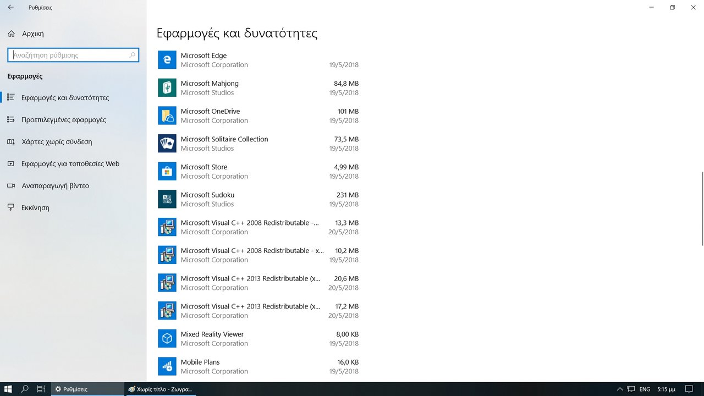Switch to 'Χωρίς τίτλο - Ζωγραφική' Paint window

pos(160,389)
